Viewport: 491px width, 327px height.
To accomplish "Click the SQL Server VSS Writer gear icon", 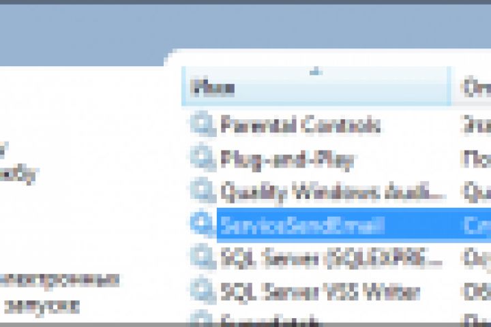I will [x=203, y=291].
